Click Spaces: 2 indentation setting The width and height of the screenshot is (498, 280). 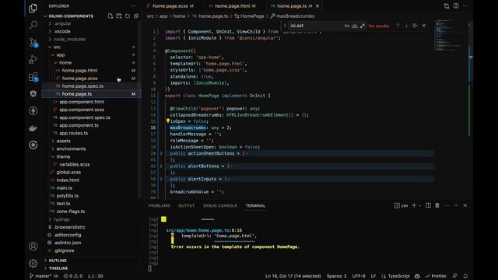pyautogui.click(x=337, y=276)
